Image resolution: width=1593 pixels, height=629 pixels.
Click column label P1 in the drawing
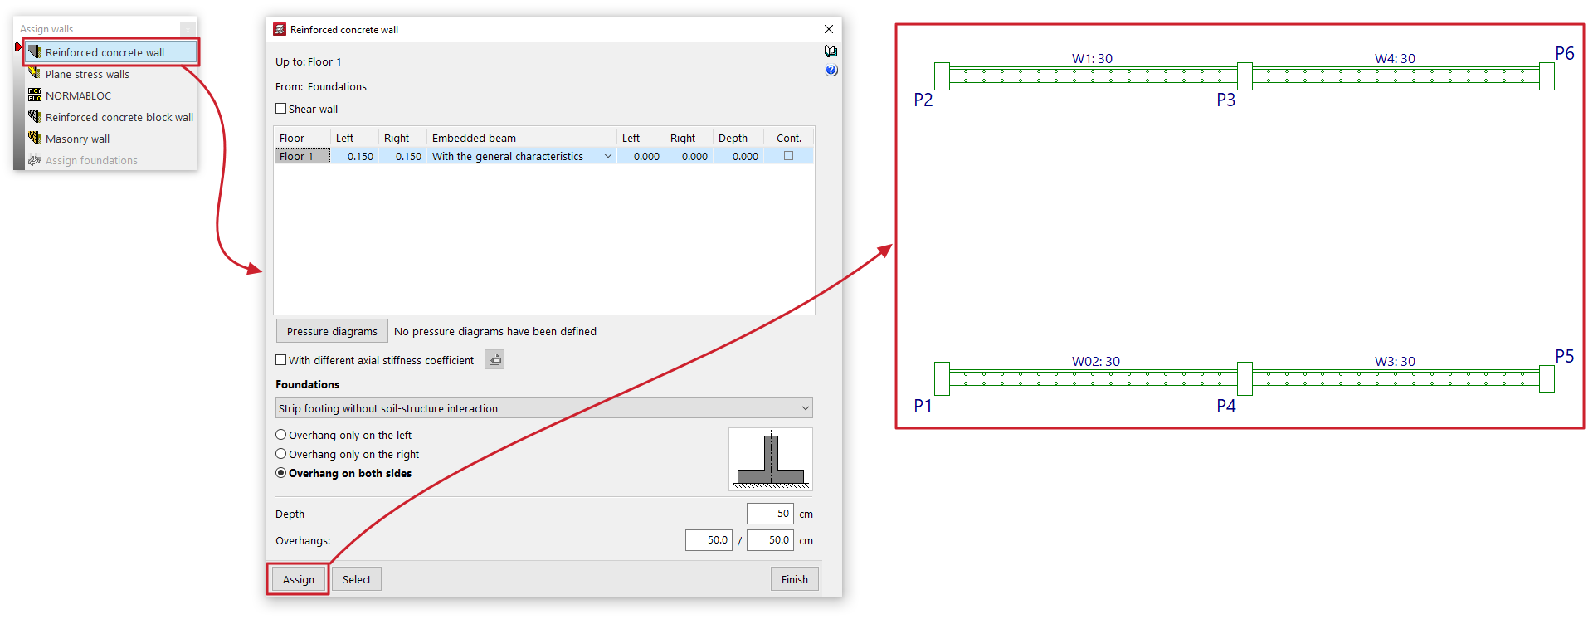[x=923, y=406]
